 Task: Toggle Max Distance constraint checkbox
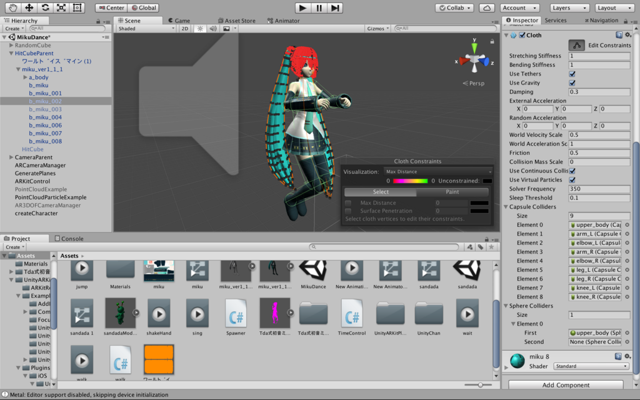click(348, 203)
